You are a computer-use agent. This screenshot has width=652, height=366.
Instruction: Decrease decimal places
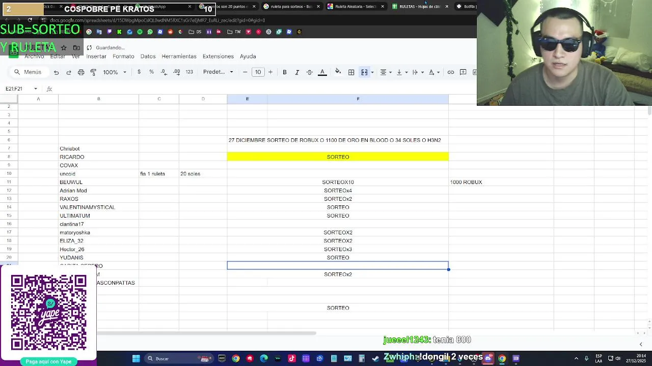point(164,72)
